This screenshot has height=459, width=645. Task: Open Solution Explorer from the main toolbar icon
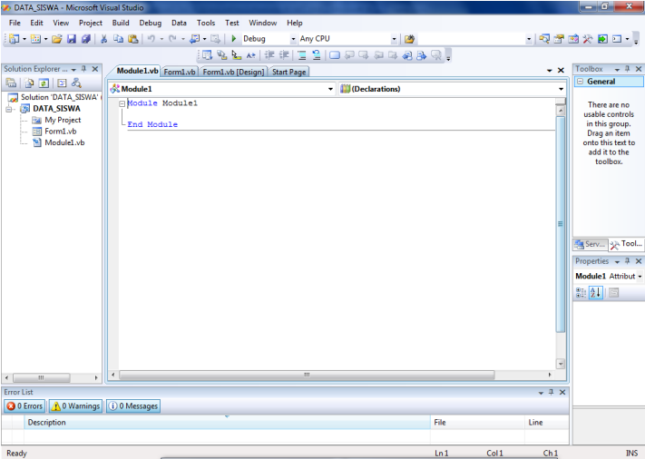[x=544, y=39]
